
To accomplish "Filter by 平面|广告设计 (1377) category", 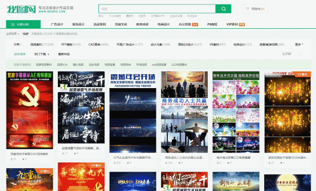I will pyautogui.click(x=129, y=45).
